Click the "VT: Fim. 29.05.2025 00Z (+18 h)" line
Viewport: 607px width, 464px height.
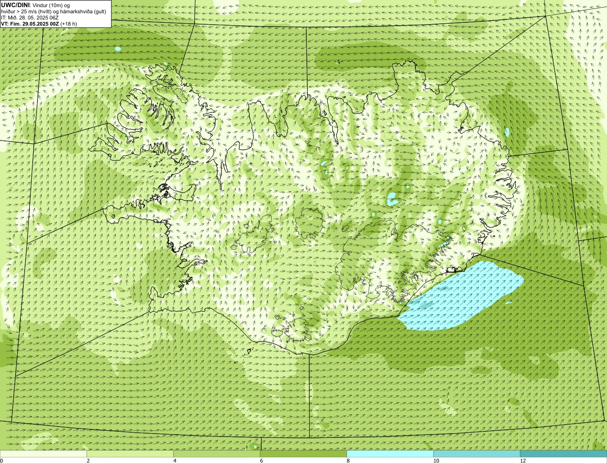point(39,24)
